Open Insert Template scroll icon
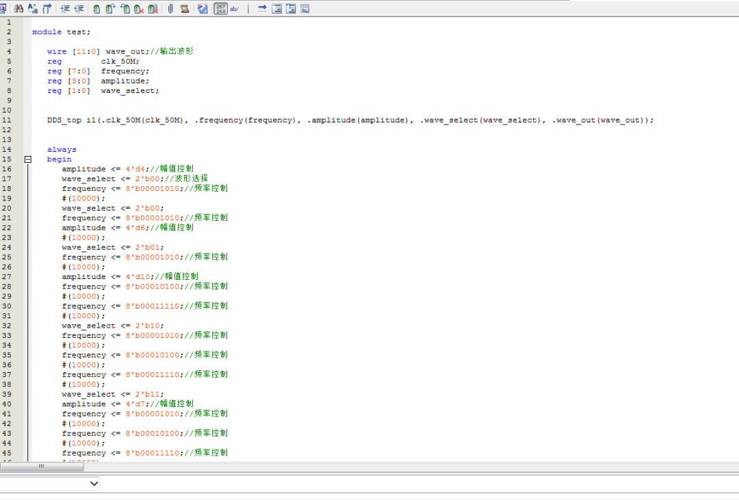 185,9
